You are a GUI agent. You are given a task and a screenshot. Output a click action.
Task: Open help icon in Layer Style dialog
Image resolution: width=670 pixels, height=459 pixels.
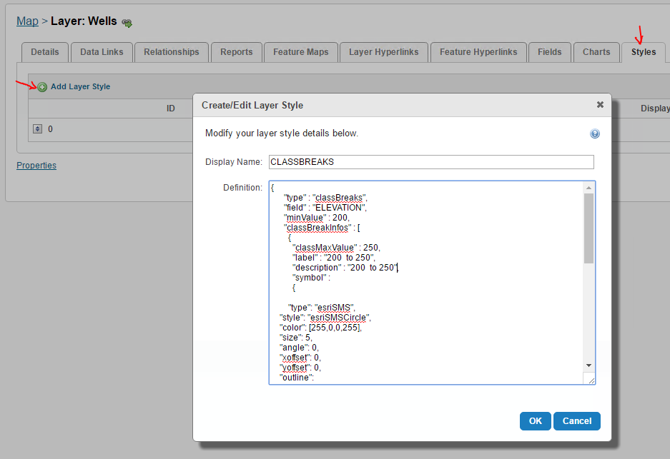point(594,133)
